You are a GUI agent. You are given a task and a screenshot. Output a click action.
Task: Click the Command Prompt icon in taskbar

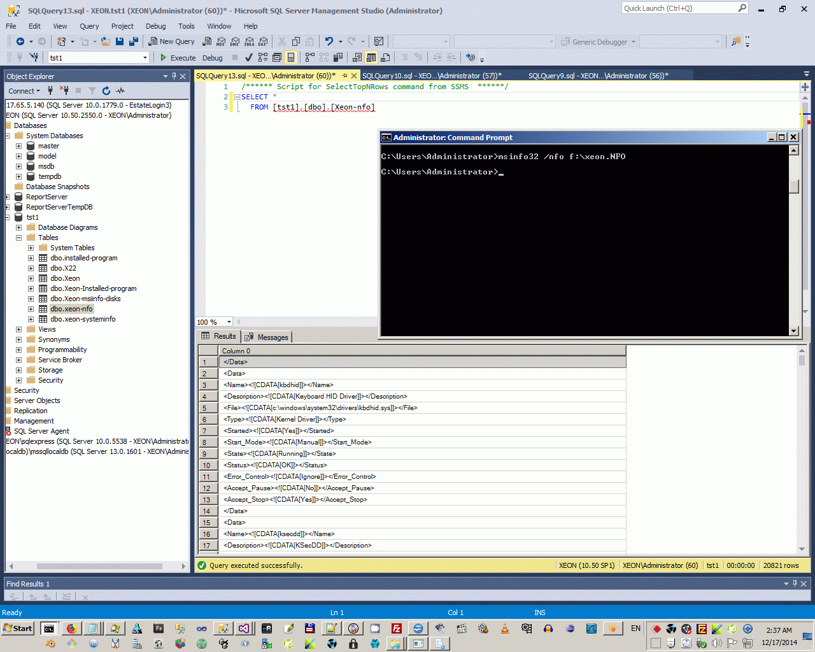tap(49, 628)
